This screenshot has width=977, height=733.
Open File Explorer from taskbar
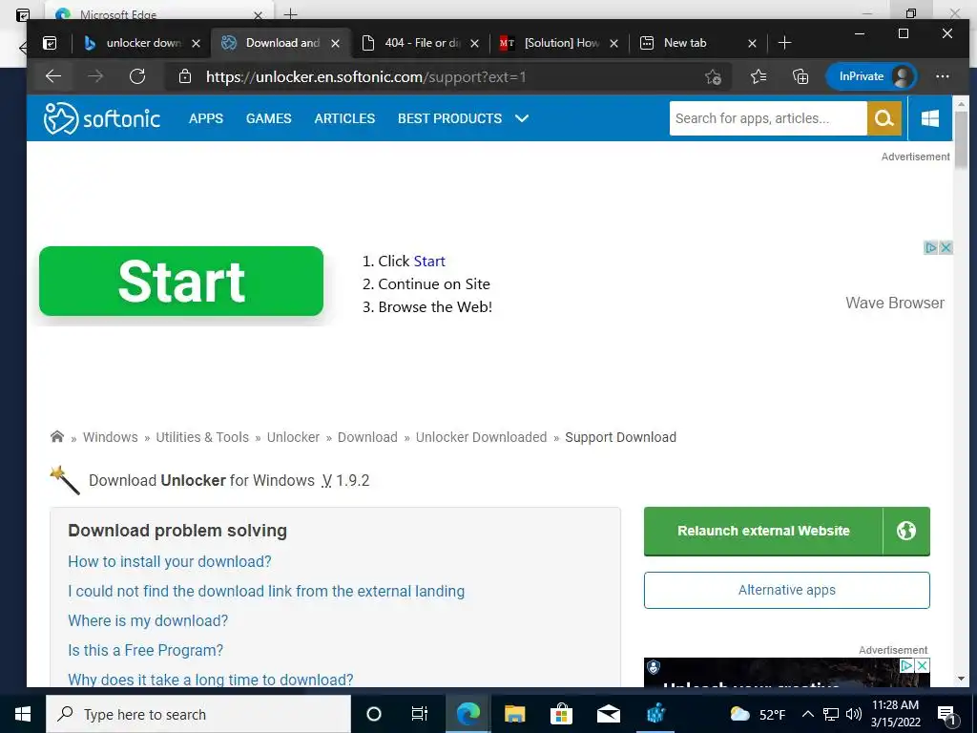pos(514,714)
